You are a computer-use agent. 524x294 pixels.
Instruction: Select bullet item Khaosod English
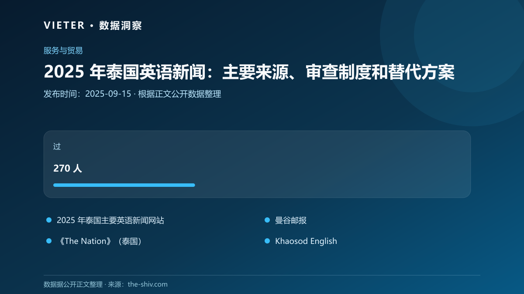[x=306, y=241]
